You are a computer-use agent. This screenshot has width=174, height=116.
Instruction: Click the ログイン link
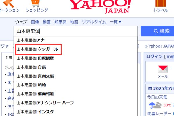click(x=154, y=57)
